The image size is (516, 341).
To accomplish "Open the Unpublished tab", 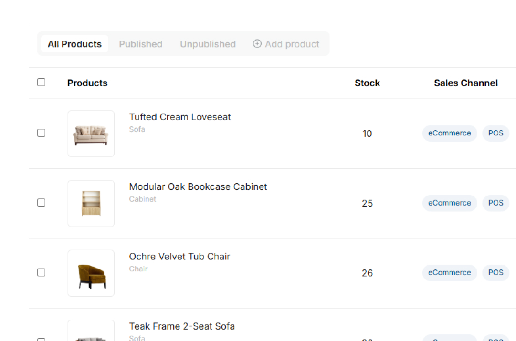I will [x=208, y=44].
